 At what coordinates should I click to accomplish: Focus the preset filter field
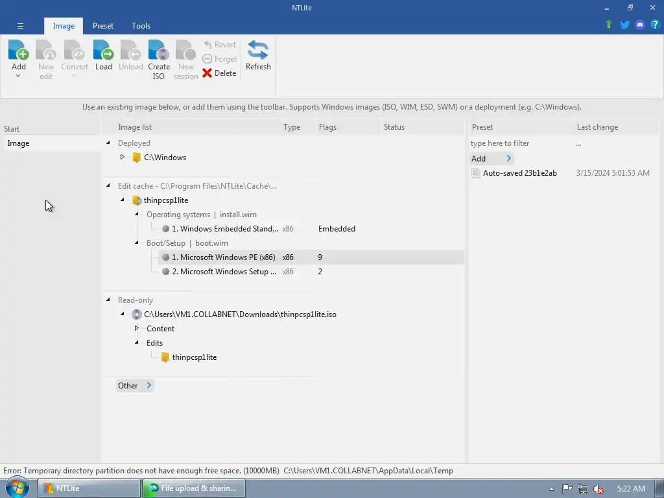point(521,143)
